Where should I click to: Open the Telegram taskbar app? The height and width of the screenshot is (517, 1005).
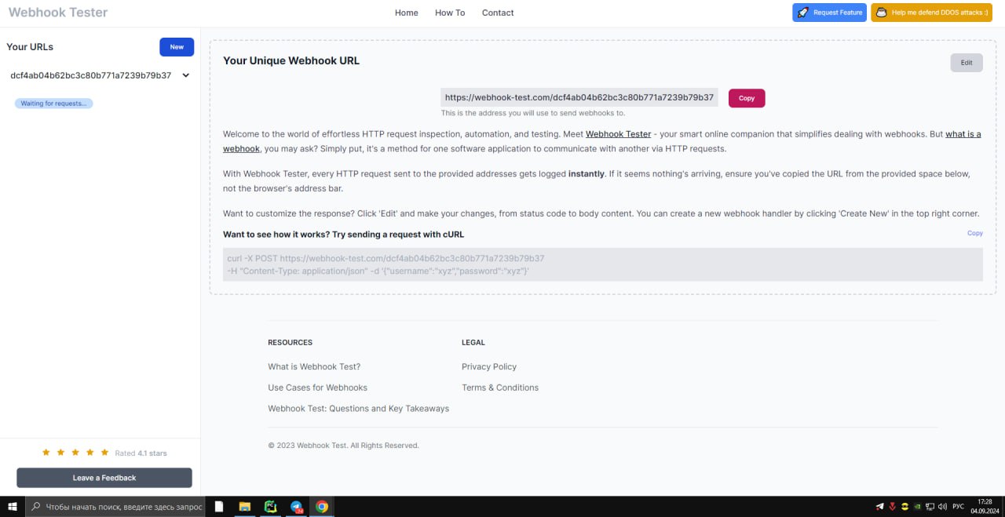296,507
